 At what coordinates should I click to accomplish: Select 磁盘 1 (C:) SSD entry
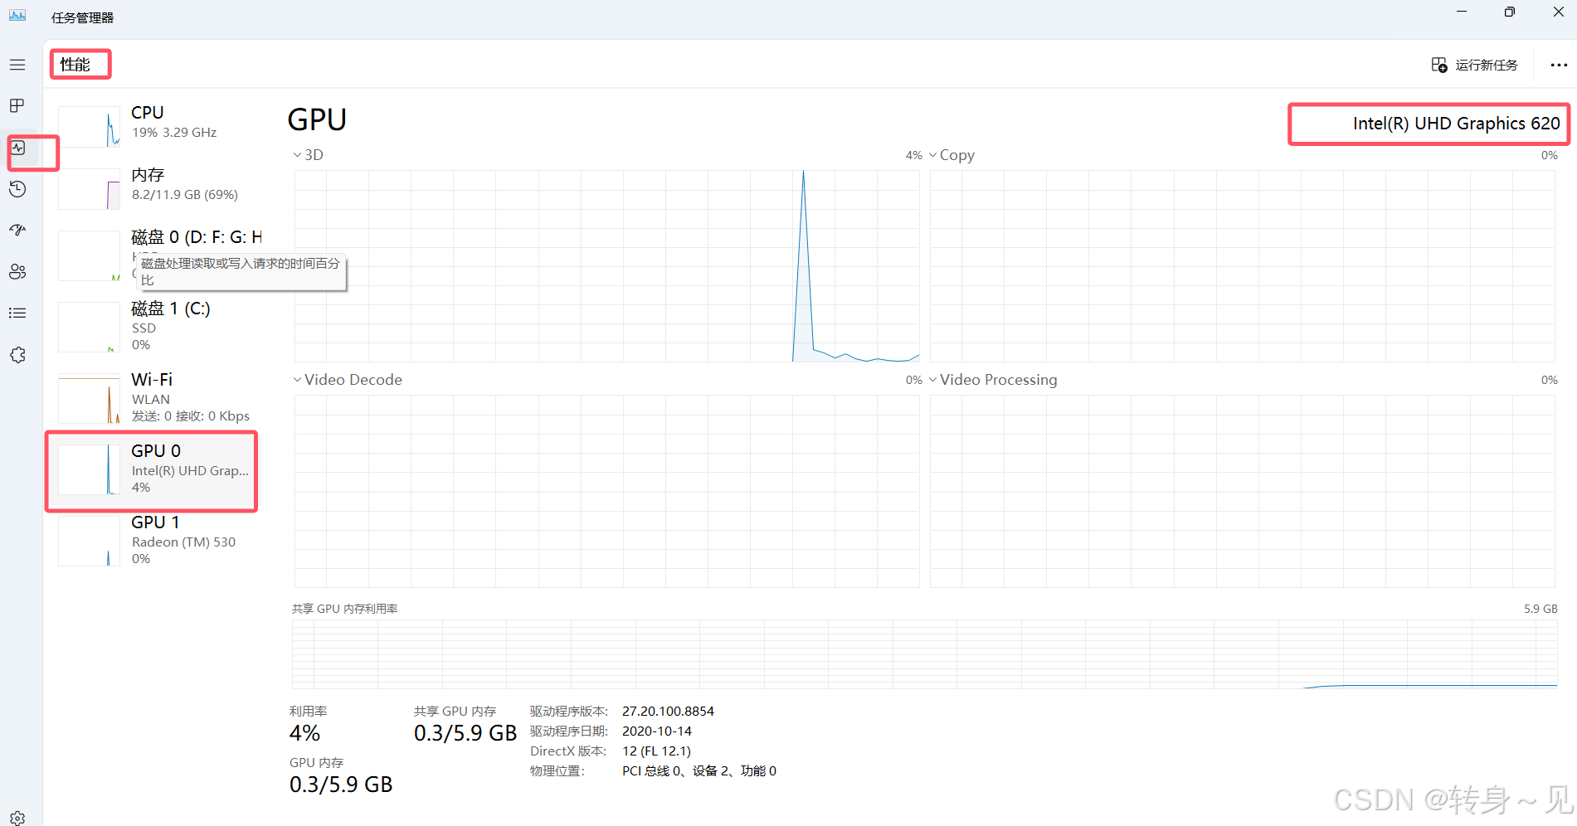(x=158, y=327)
